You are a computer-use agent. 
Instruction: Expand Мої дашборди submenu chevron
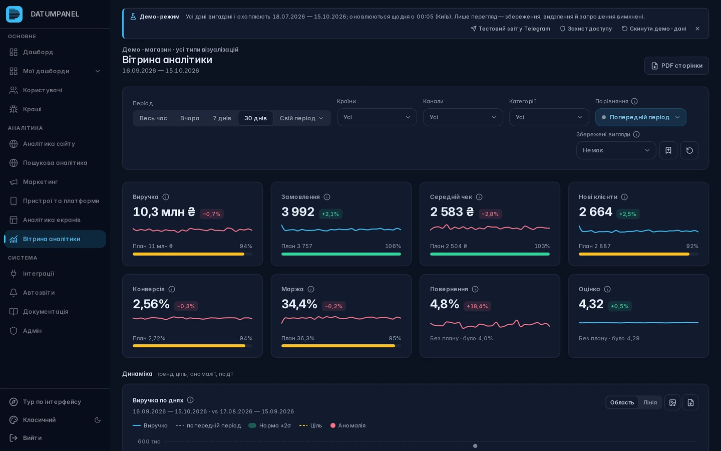pos(98,71)
